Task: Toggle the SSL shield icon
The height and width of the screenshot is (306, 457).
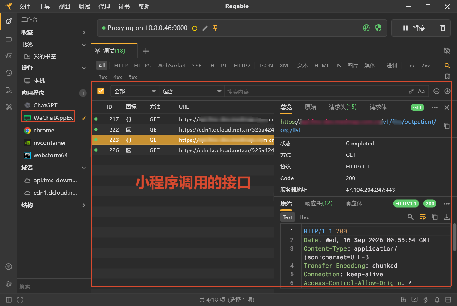Action: click(378, 28)
